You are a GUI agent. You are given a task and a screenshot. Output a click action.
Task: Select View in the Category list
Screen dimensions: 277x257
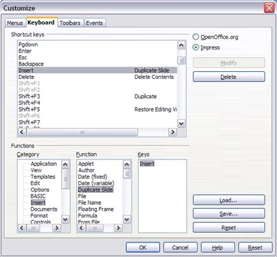(x=36, y=170)
